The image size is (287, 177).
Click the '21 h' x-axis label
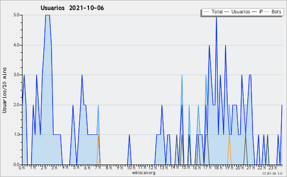click(x=251, y=168)
